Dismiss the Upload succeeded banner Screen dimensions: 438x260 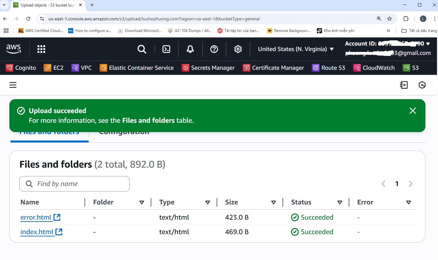[412, 111]
